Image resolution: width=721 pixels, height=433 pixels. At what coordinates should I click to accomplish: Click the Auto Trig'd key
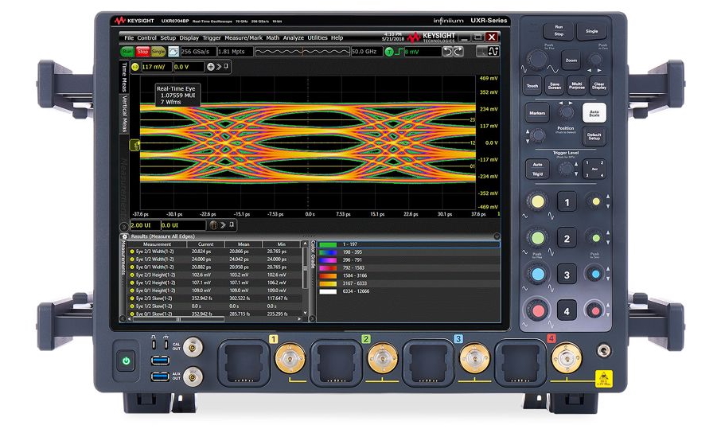coord(537,169)
